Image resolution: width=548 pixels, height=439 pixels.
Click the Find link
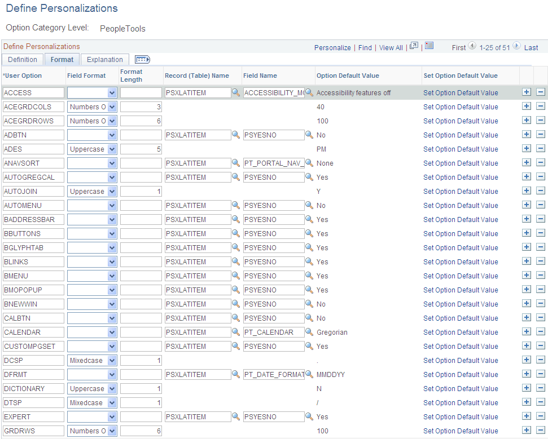(365, 47)
